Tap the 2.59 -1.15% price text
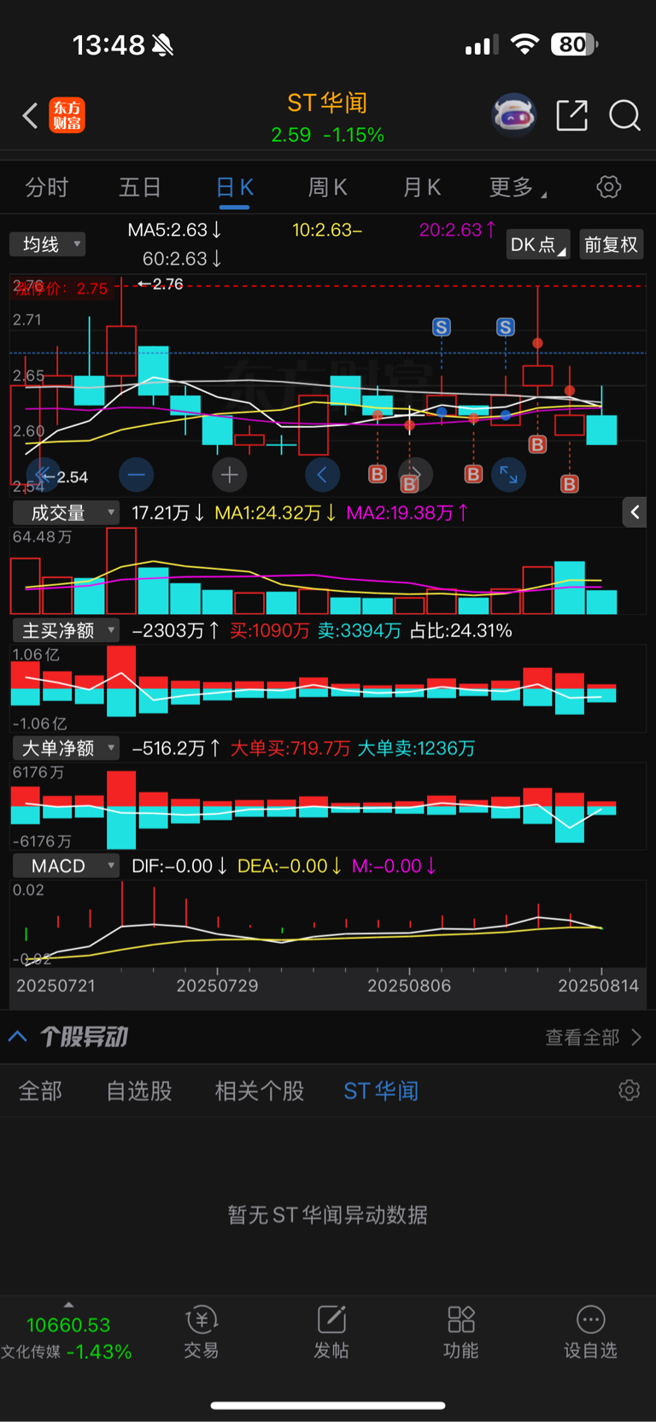 pos(327,135)
